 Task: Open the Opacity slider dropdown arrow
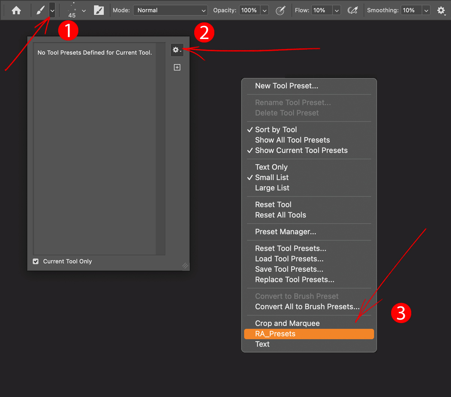[265, 11]
